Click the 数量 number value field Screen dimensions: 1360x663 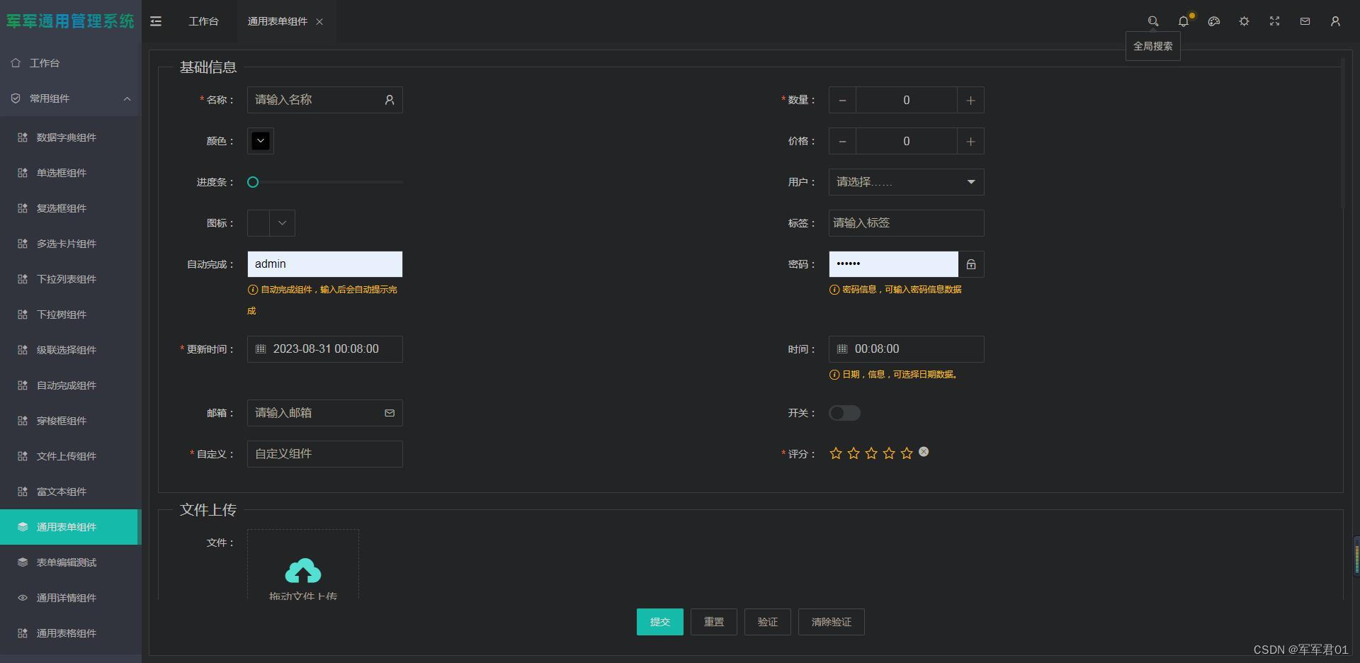pyautogui.click(x=907, y=101)
